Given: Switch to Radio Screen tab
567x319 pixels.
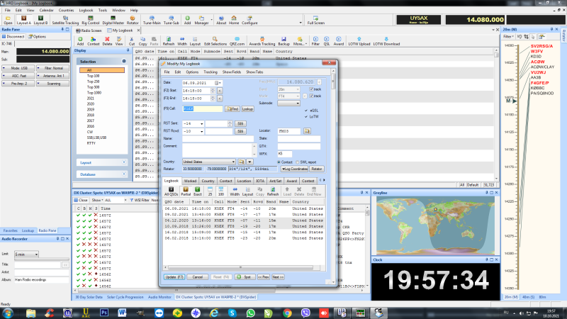Looking at the screenshot, I should click(89, 30).
